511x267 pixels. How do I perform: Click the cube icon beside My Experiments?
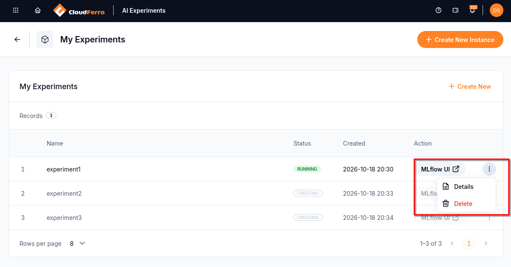tap(45, 39)
